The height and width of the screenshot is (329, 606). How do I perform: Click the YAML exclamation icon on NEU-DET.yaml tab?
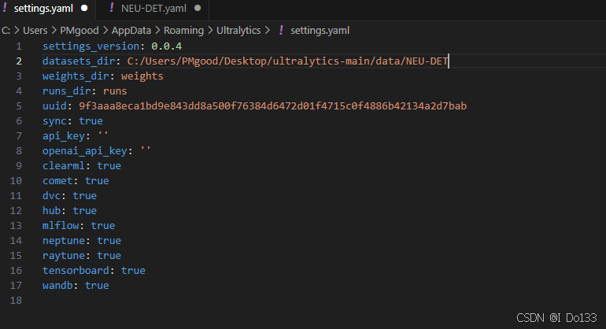click(112, 8)
